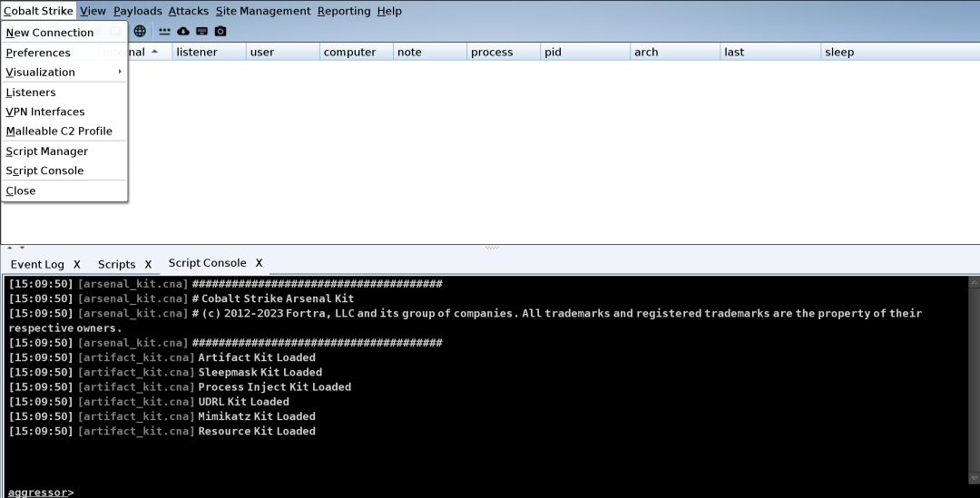The width and height of the screenshot is (980, 498).
Task: Sort by the last column header
Action: [x=770, y=52]
